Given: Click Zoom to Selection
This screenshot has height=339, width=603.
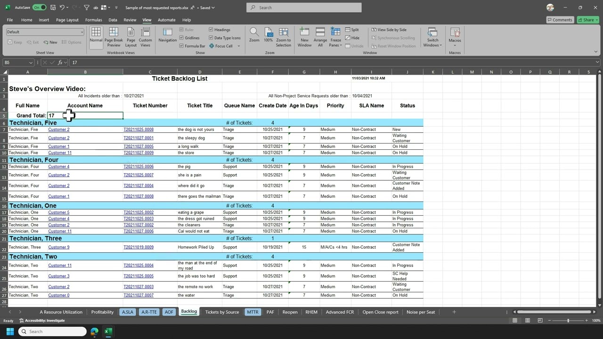Looking at the screenshot, I should [284, 37].
